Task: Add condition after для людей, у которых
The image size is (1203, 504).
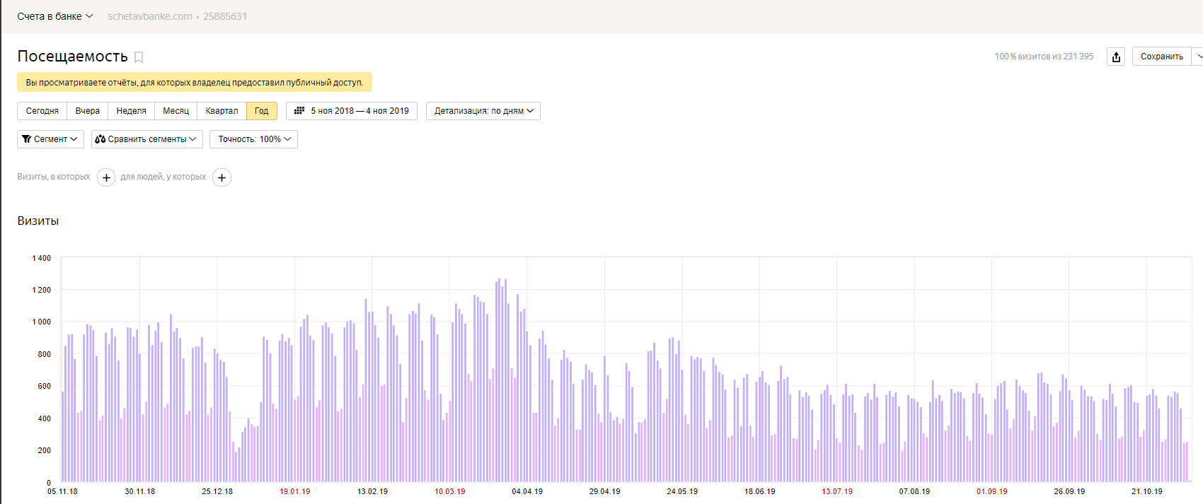Action: (x=222, y=177)
